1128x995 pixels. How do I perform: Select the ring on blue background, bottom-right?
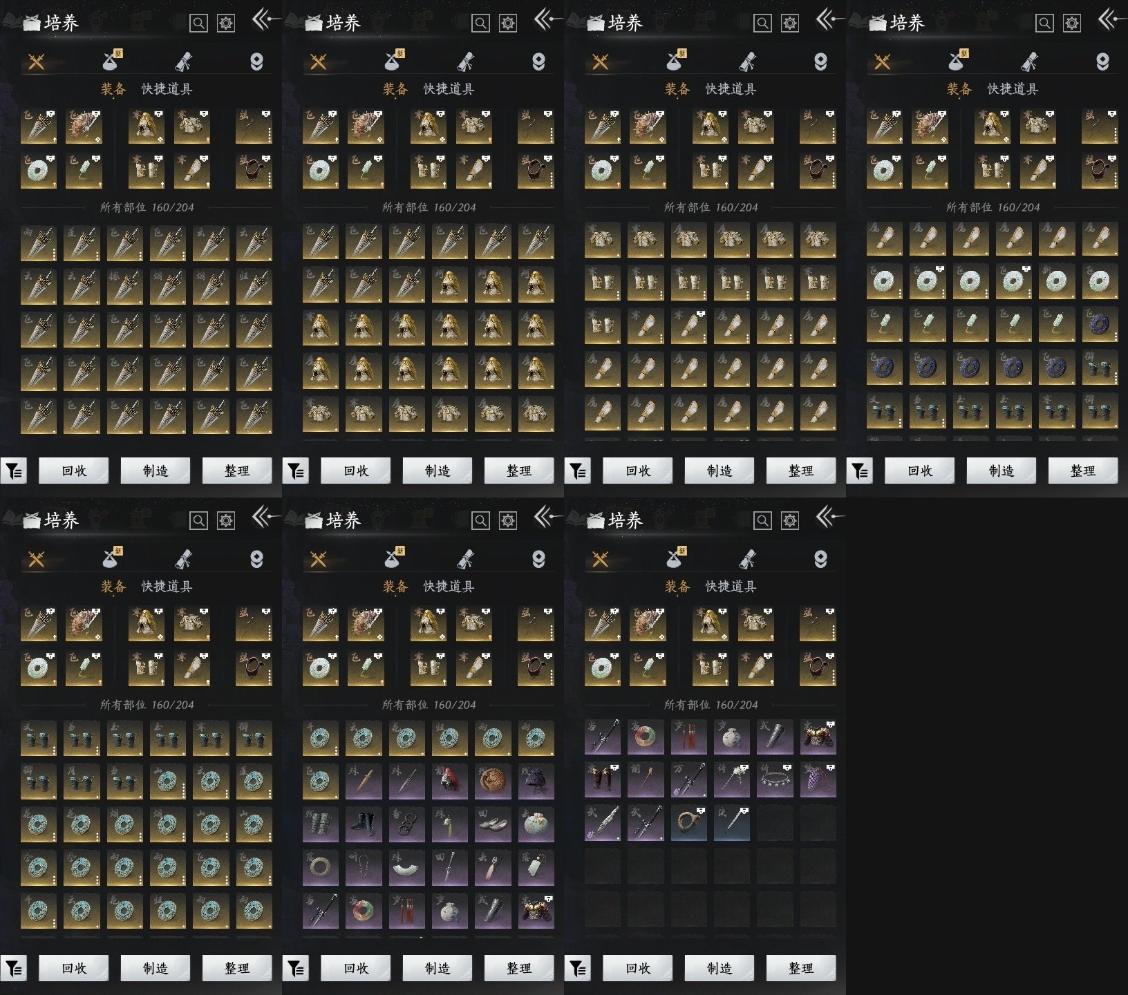point(688,824)
